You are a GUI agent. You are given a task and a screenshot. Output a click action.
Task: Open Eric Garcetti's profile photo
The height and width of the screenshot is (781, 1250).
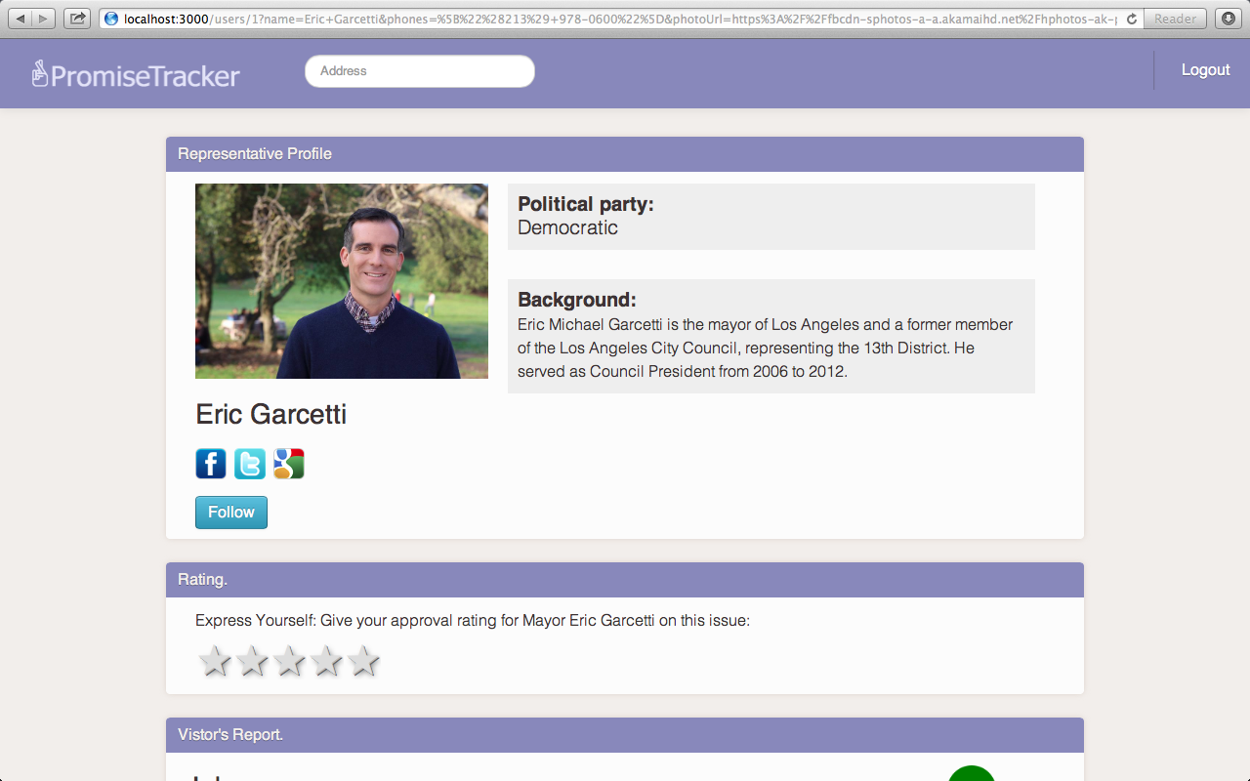[x=342, y=281]
